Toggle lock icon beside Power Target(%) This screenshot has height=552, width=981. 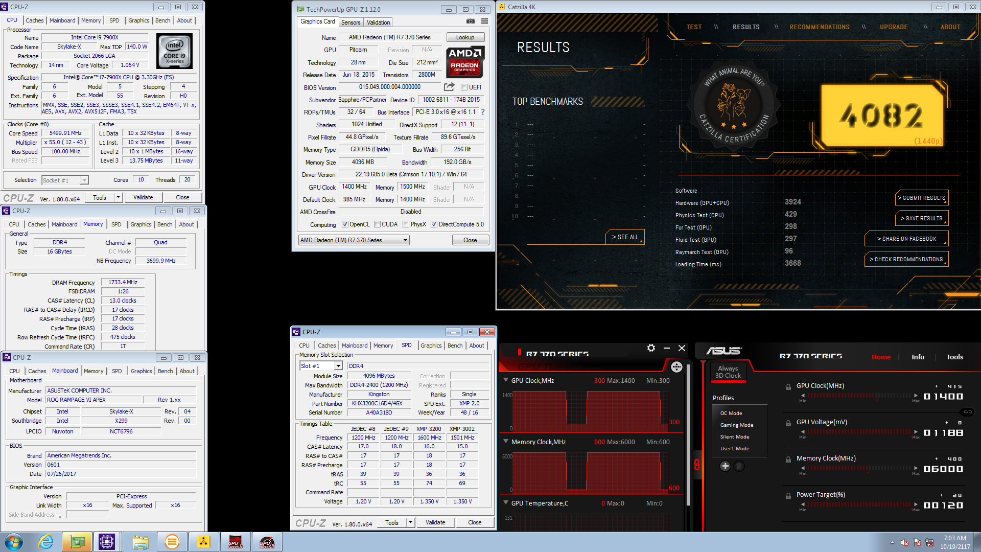click(x=788, y=495)
